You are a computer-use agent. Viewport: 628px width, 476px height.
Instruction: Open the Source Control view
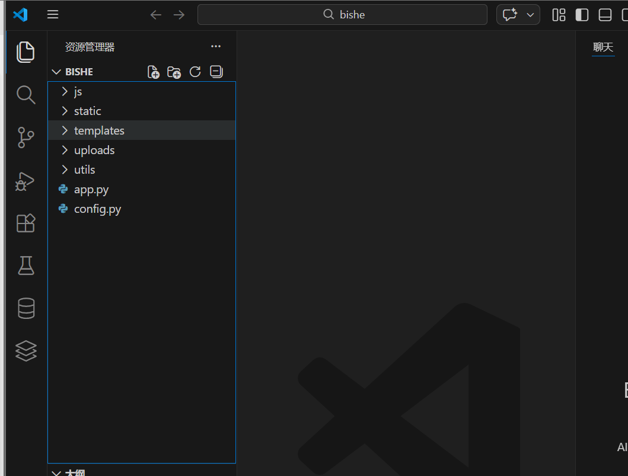(x=25, y=138)
